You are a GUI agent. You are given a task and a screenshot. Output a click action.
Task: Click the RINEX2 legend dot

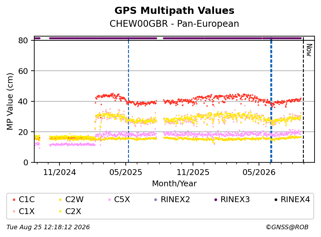155,200
